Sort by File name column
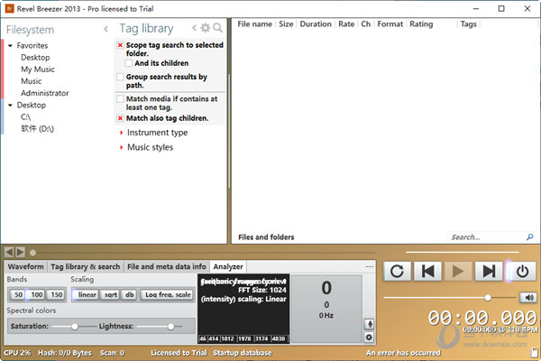541x361 pixels. [x=254, y=24]
